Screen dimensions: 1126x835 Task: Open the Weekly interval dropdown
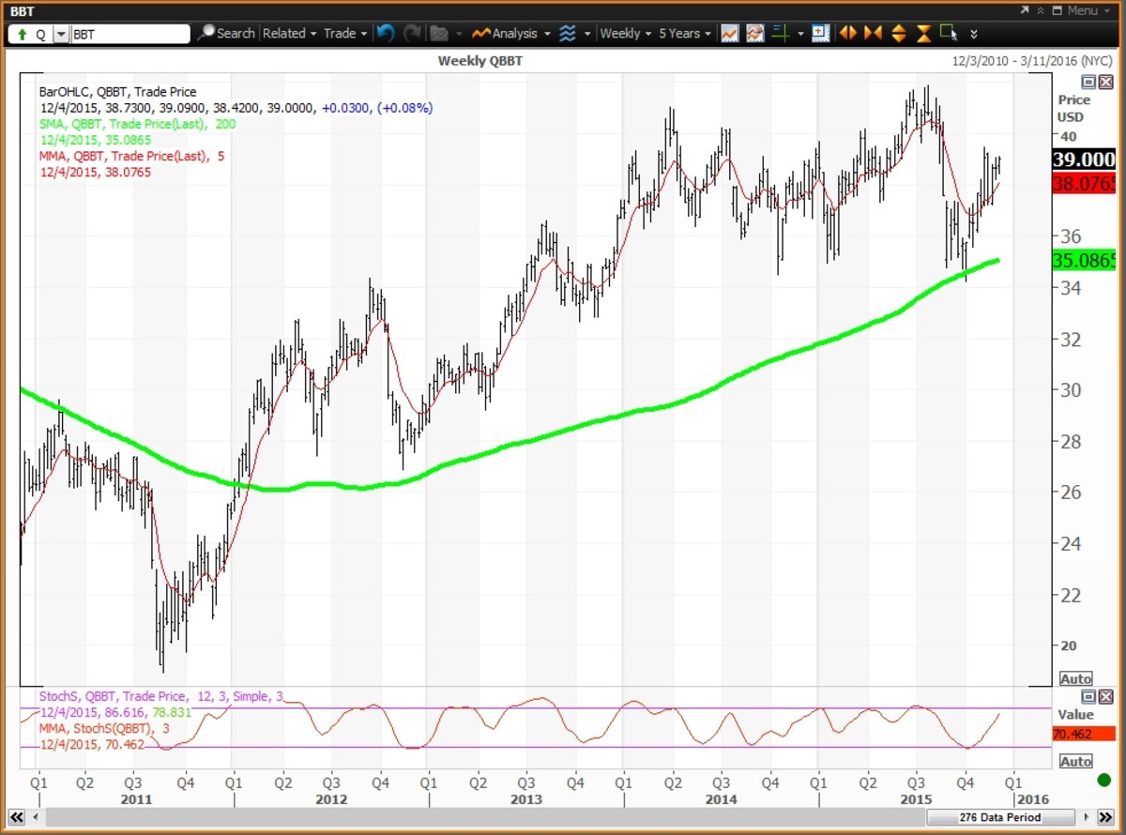pyautogui.click(x=626, y=33)
